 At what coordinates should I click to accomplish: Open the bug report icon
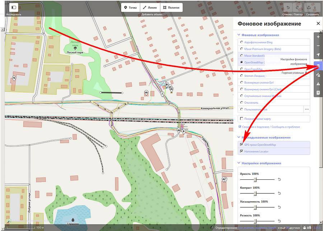tap(304, 228)
